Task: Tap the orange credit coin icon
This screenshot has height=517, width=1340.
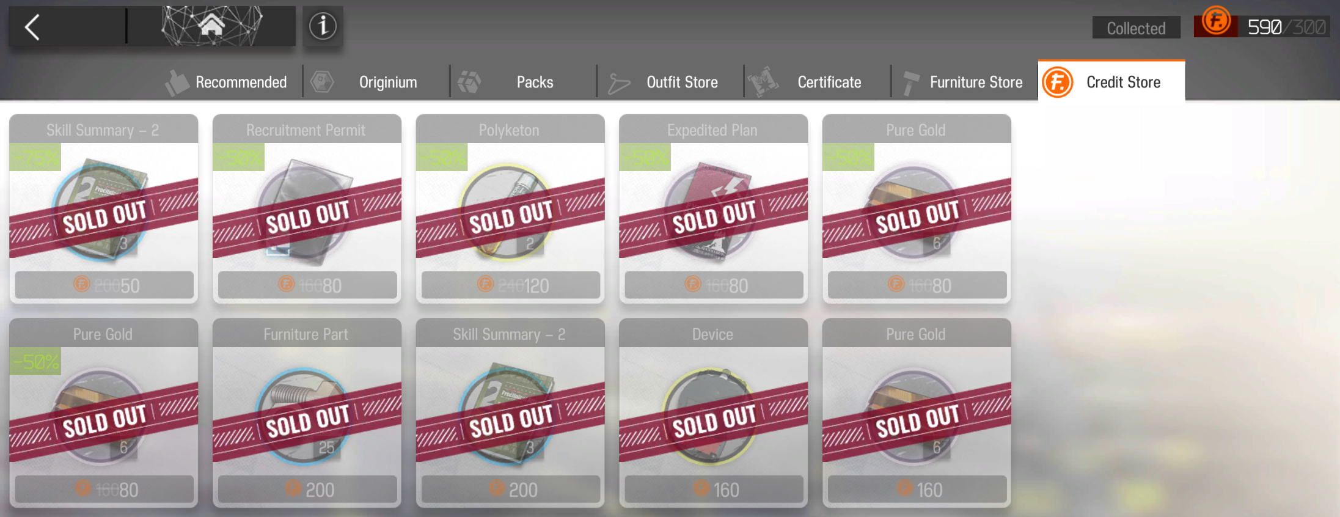Action: 1216,21
